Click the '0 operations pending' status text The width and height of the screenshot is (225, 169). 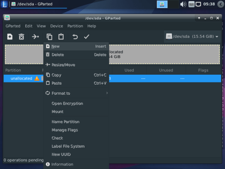[x=24, y=160]
